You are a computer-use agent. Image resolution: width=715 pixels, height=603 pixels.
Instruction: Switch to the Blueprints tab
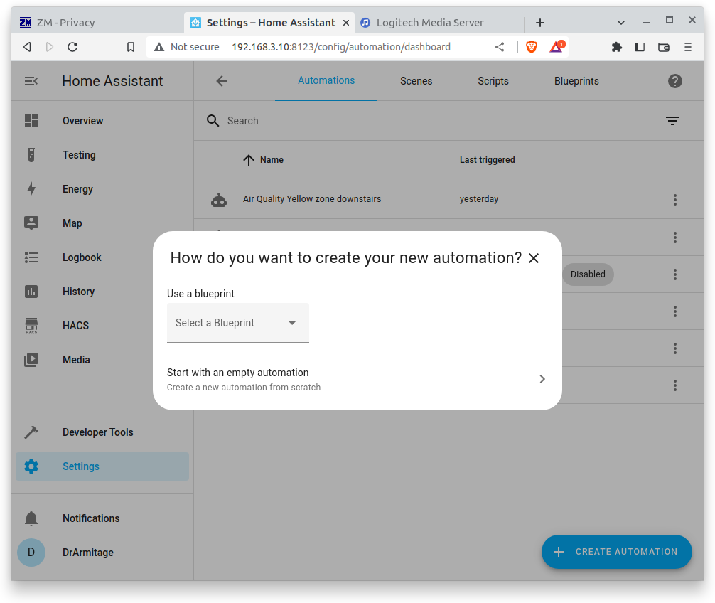tap(576, 81)
